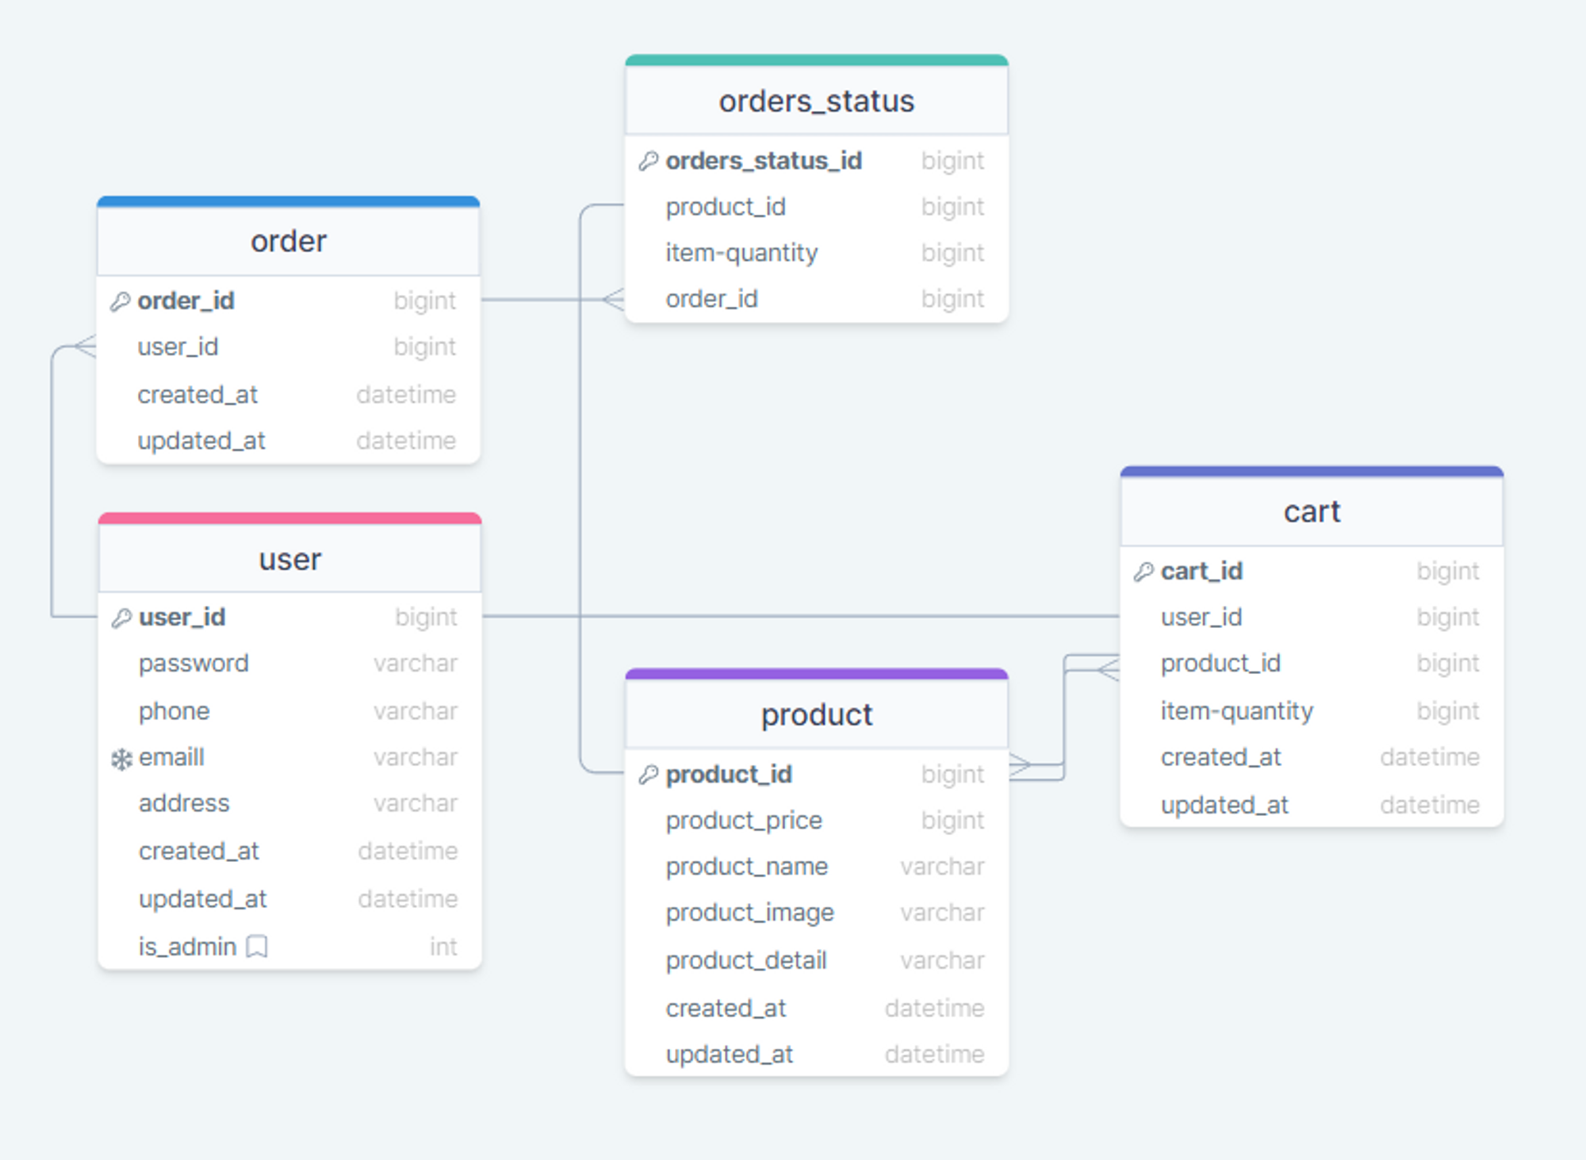Click the product table title

[x=816, y=714]
